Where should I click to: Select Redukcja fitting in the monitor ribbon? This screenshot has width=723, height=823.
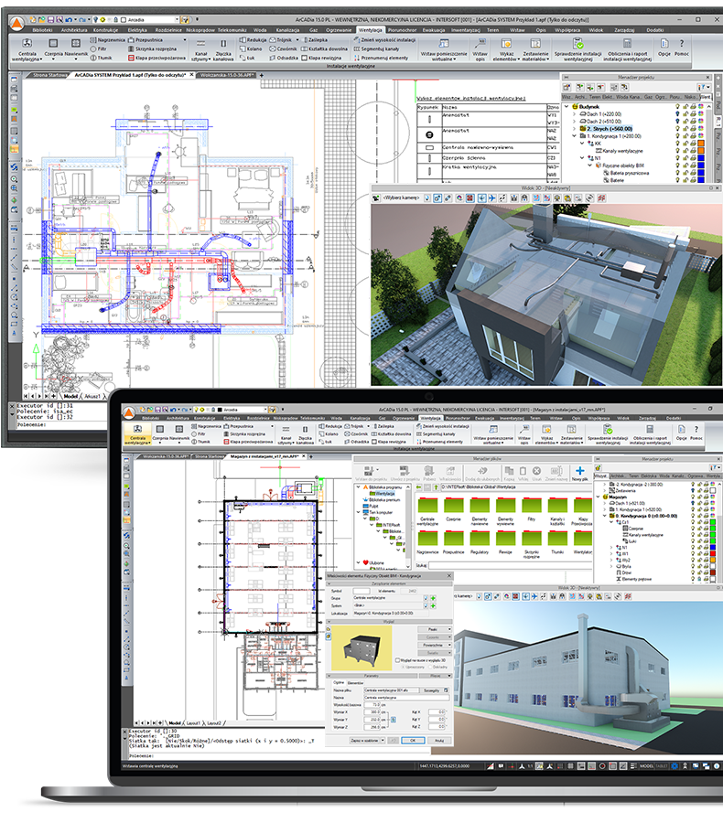point(253,40)
